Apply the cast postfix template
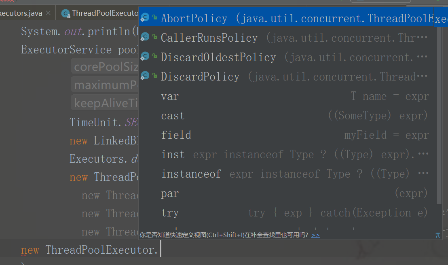This screenshot has width=448, height=265. click(x=288, y=116)
